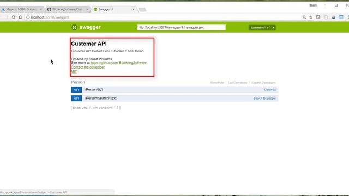Reload the page with the refresh icon
The width and height of the screenshot is (349, 196).
click(14, 17)
